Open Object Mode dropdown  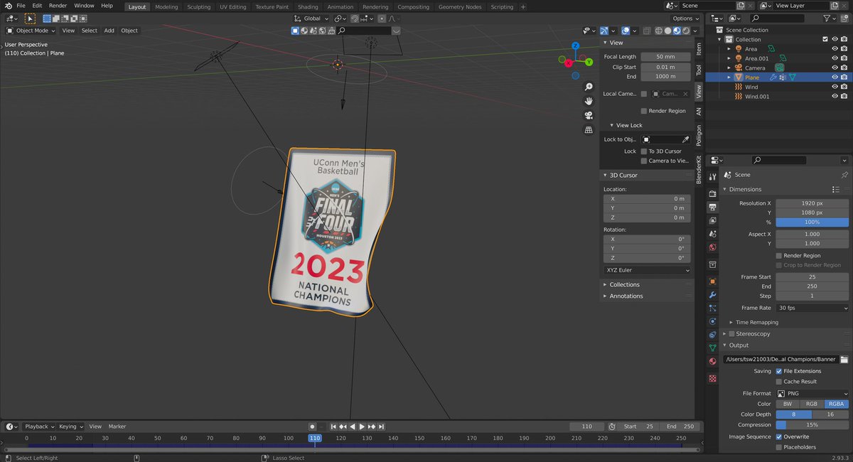coord(31,31)
